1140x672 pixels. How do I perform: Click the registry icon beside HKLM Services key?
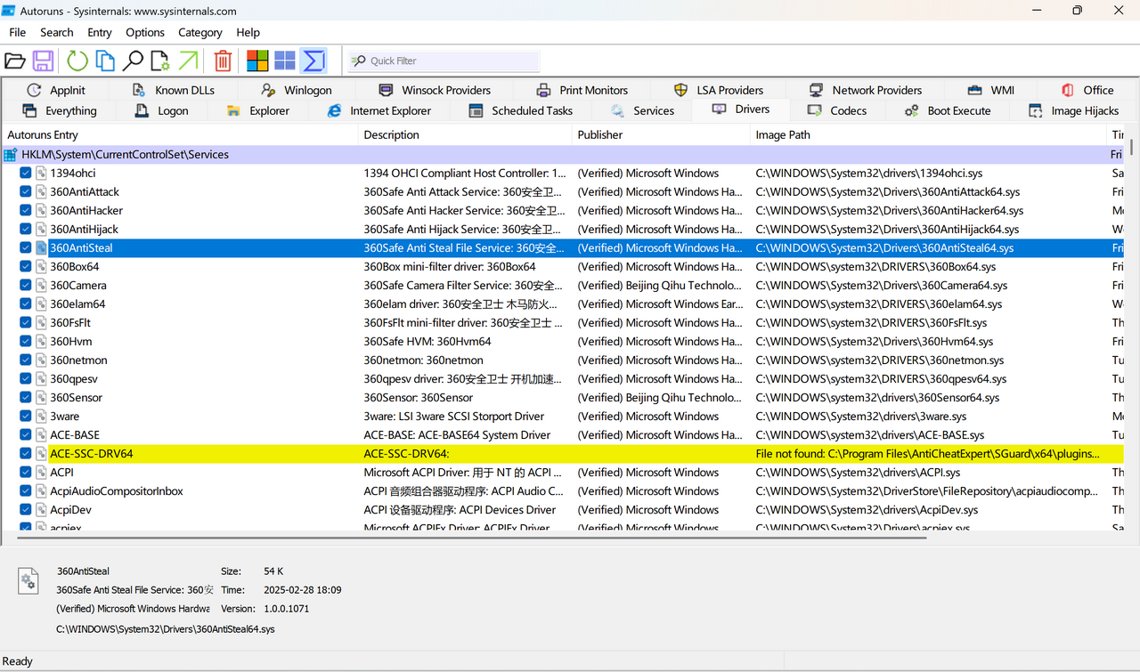click(11, 155)
